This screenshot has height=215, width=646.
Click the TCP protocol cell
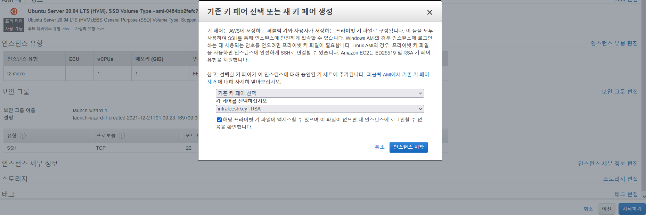coord(101,148)
